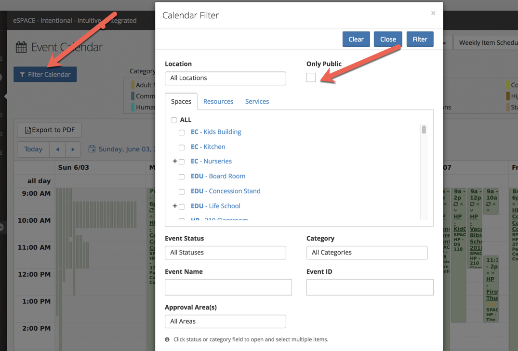Image resolution: width=518 pixels, height=351 pixels.
Task: Click Export to PDF on the calendar page
Action: pyautogui.click(x=50, y=130)
